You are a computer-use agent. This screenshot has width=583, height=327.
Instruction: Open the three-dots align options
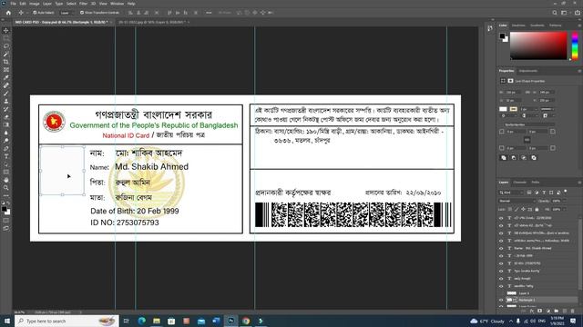[x=209, y=13]
